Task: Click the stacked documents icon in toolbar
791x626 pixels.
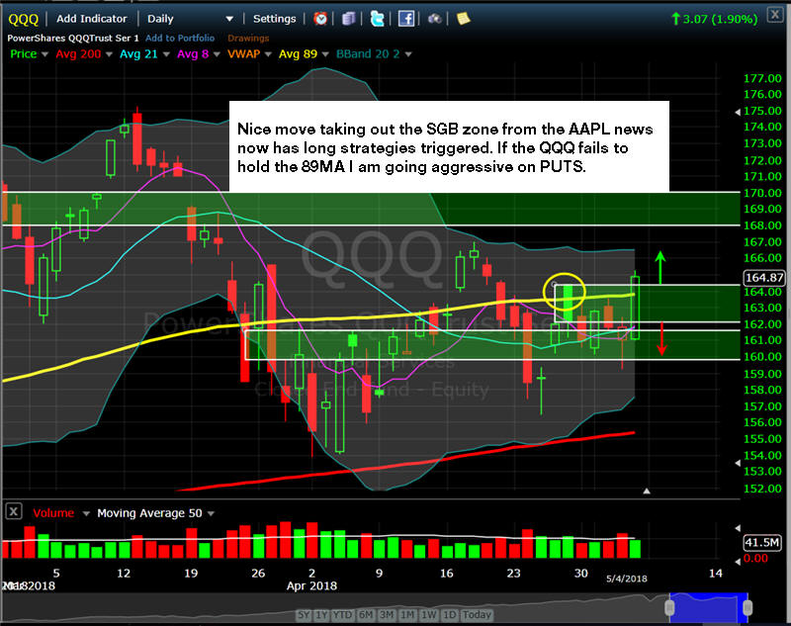Action: 349,19
